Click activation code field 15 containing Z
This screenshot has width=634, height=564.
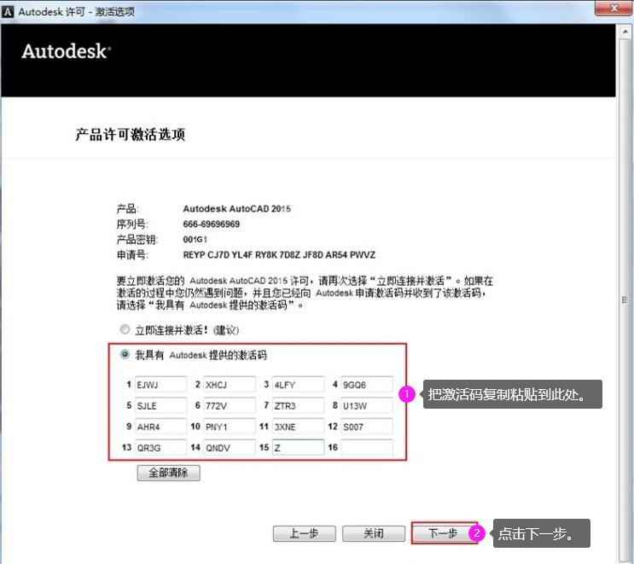pos(298,448)
